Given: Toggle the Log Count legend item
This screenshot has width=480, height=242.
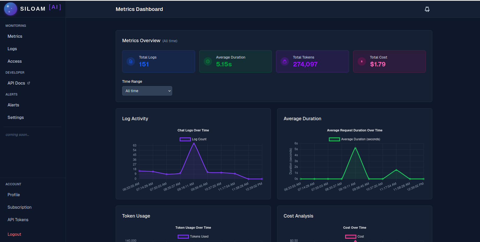Looking at the screenshot, I should pyautogui.click(x=193, y=139).
